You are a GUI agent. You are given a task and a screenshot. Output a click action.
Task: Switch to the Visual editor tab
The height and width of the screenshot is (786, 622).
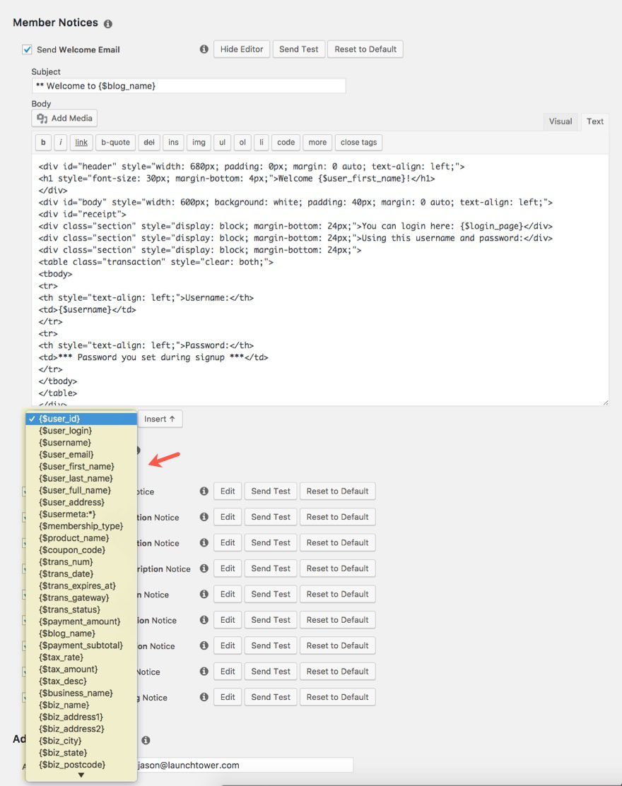(x=561, y=121)
